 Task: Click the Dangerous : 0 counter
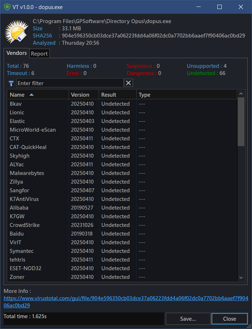[144, 73]
